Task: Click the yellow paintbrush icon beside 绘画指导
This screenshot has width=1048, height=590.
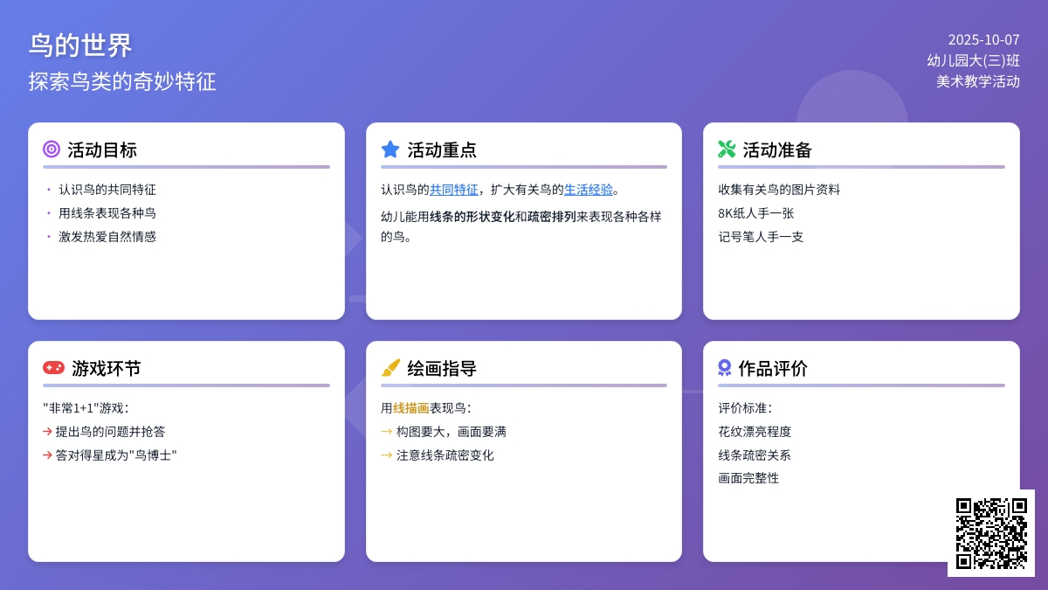Action: (390, 368)
